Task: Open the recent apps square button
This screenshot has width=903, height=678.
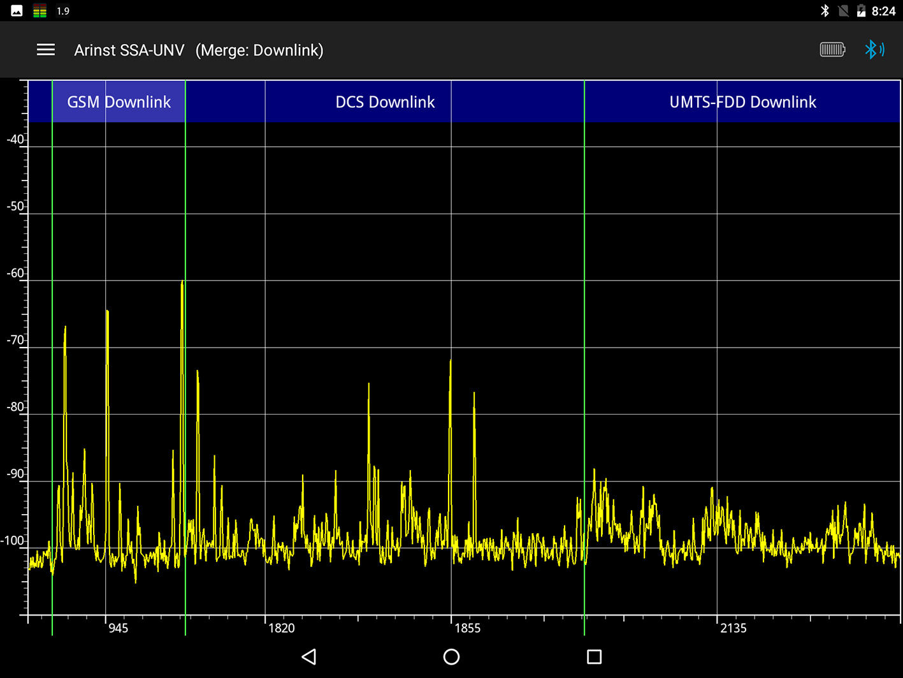Action: click(x=594, y=656)
